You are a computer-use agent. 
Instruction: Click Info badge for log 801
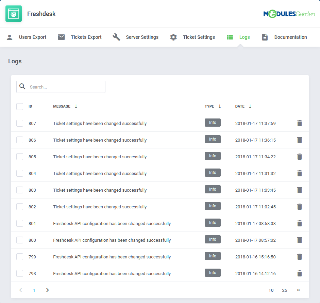213,223
